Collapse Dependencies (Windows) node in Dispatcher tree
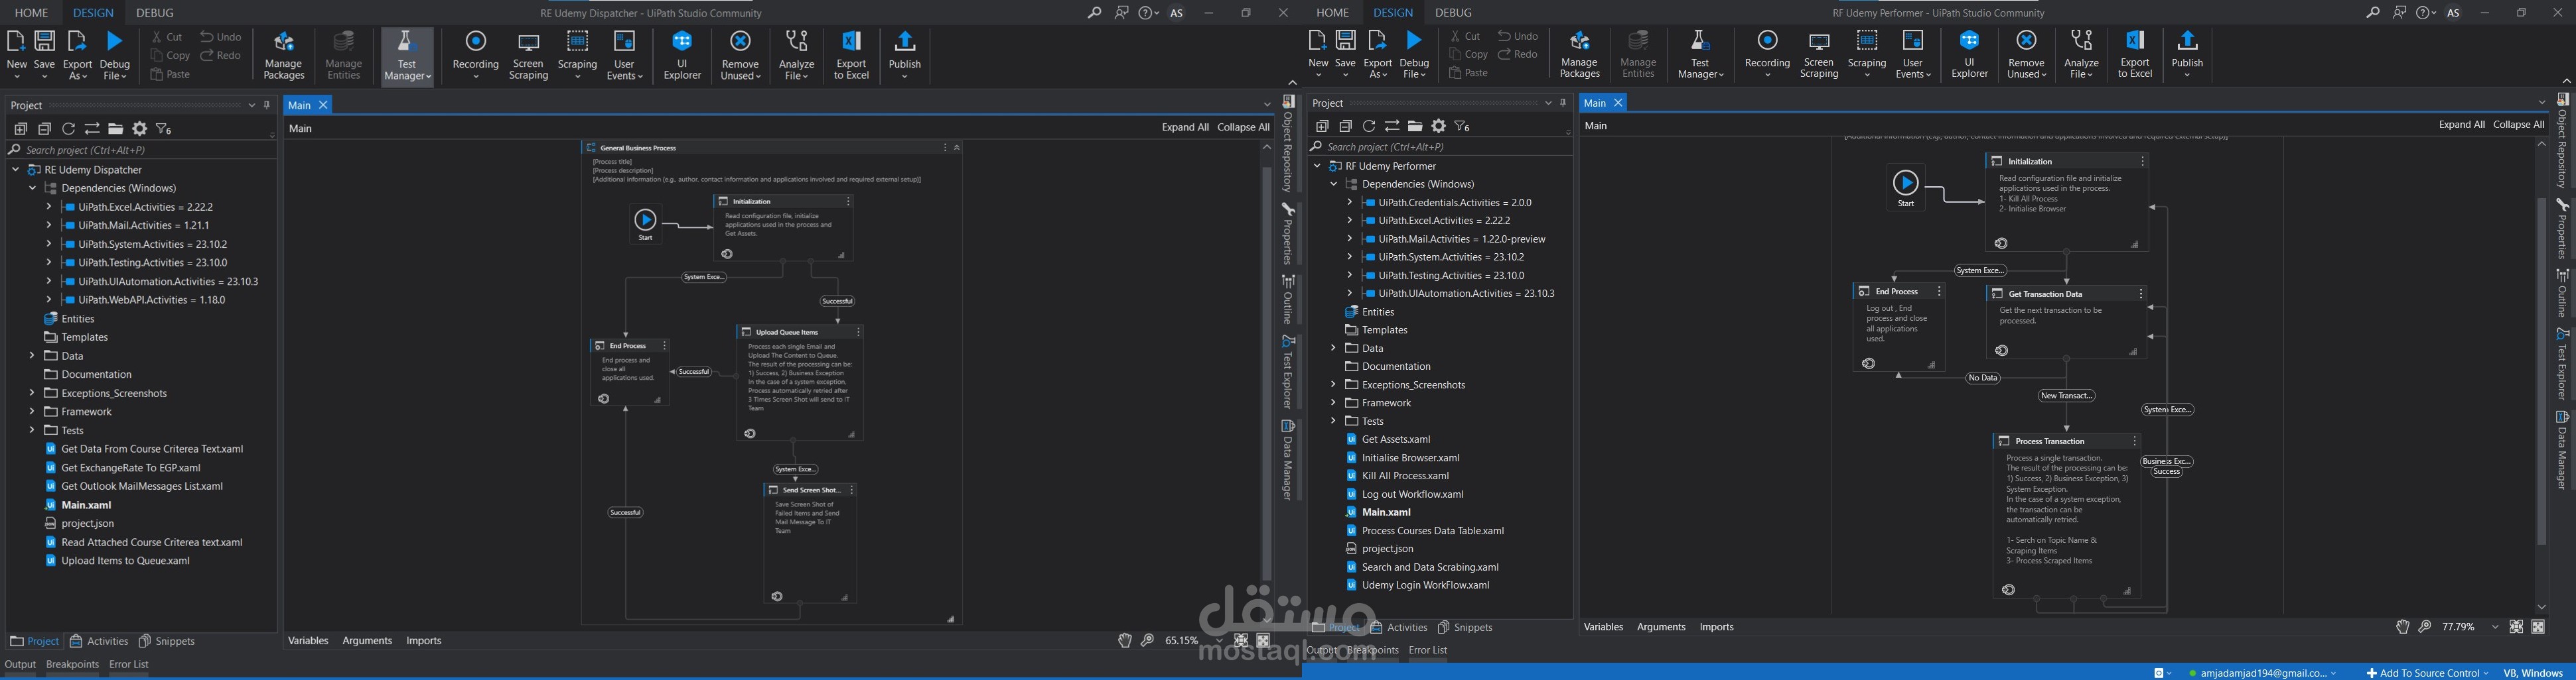This screenshot has height=680, width=2576. 32,188
